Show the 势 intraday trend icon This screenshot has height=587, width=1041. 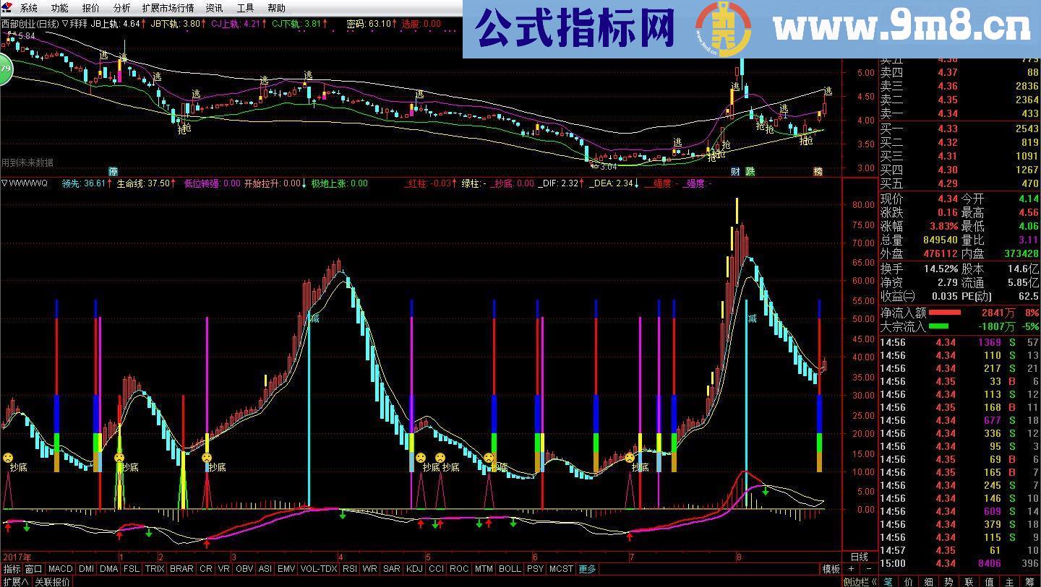[947, 581]
